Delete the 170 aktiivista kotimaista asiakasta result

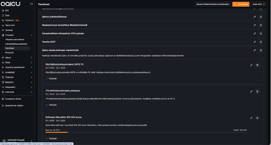pos(257,91)
